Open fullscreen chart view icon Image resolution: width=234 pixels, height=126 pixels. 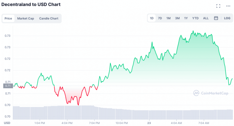[218, 6]
